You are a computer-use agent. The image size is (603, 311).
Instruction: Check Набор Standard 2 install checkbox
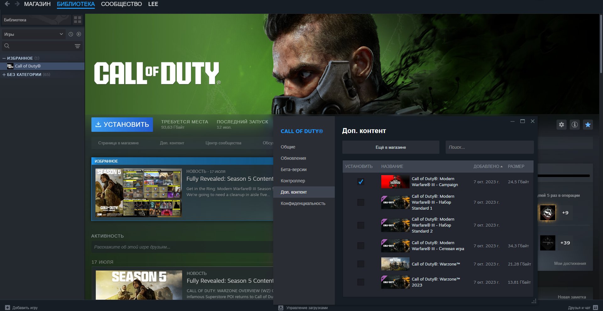pos(361,225)
